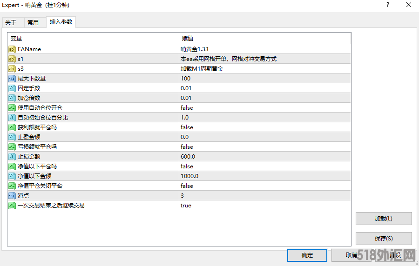
Task: Click the integer icon beside 最大下数量
Action: click(x=12, y=79)
